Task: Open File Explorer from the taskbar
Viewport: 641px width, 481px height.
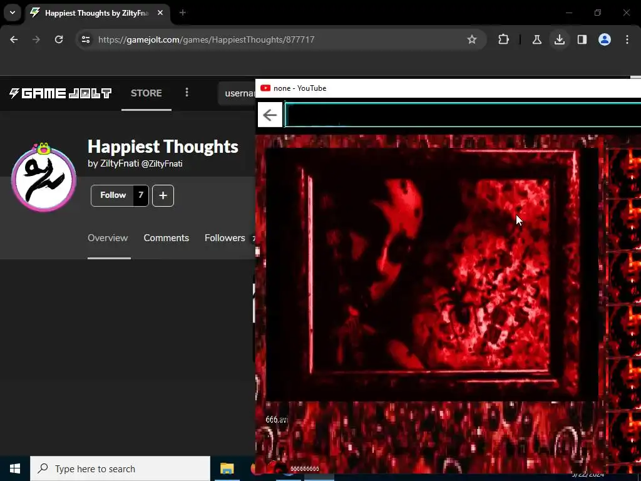Action: point(227,468)
